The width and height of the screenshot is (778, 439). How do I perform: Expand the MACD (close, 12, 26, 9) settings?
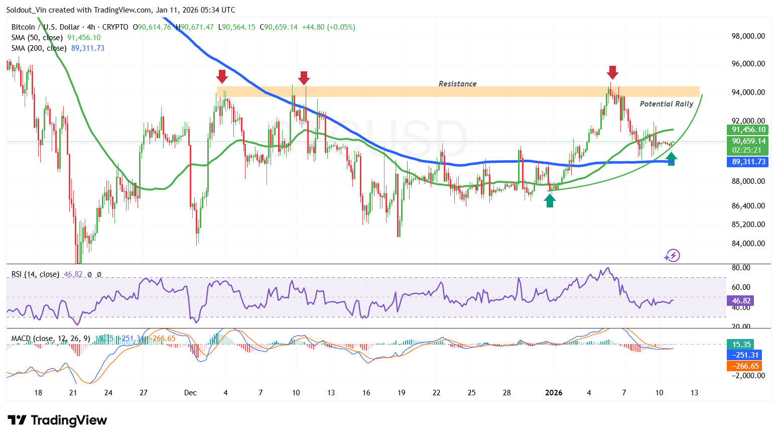pos(50,339)
